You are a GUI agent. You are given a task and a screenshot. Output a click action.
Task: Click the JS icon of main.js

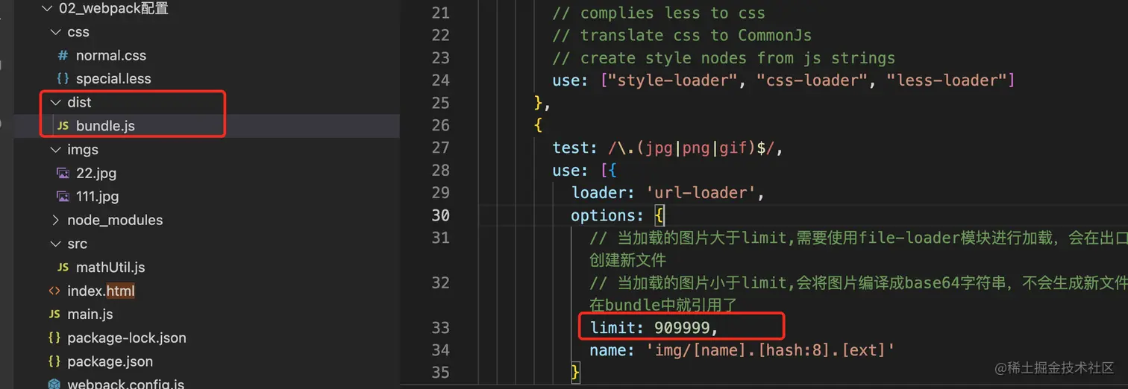(x=54, y=314)
